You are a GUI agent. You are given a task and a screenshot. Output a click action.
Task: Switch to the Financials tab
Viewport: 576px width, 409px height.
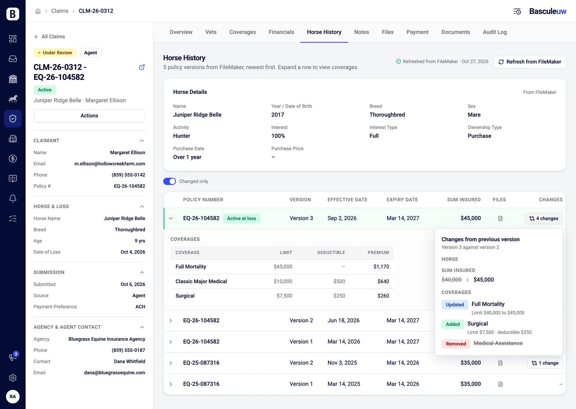pos(281,32)
